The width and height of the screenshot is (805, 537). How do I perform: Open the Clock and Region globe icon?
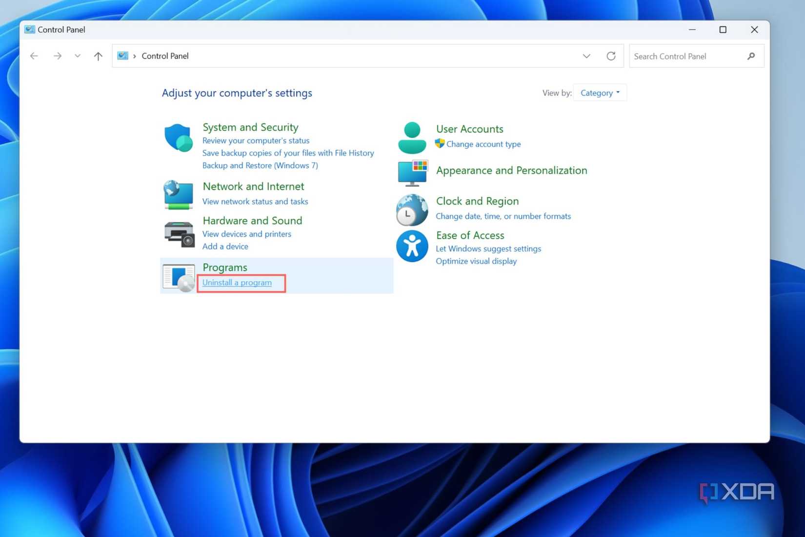(x=412, y=210)
